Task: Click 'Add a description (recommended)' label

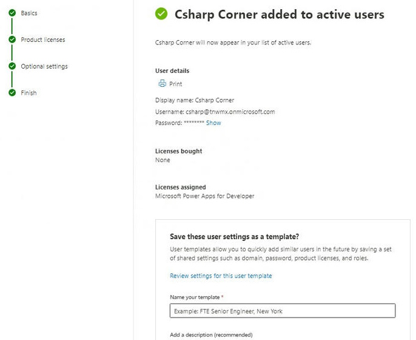Action: click(211, 335)
